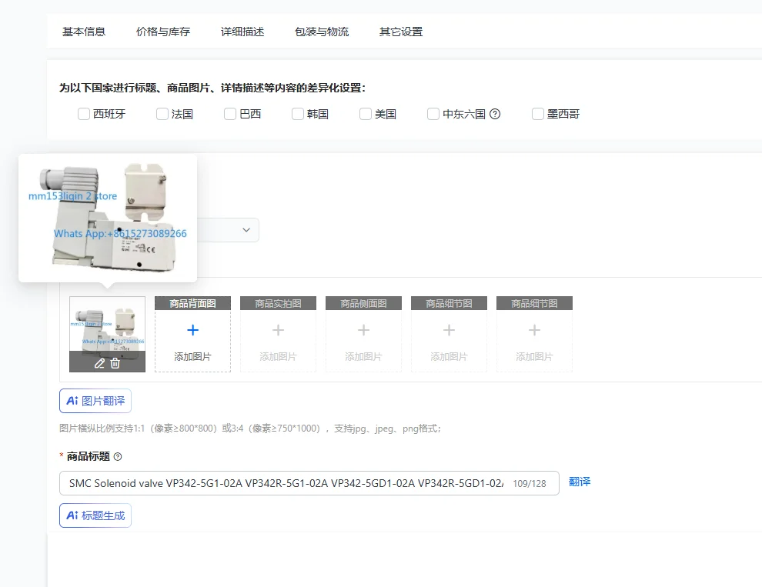Check the 韩国 checkbox
The height and width of the screenshot is (587, 762).
point(297,114)
